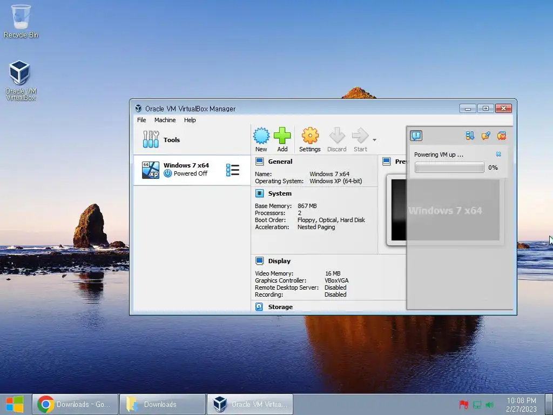Minimize the VirtualBox Manager window

point(468,108)
